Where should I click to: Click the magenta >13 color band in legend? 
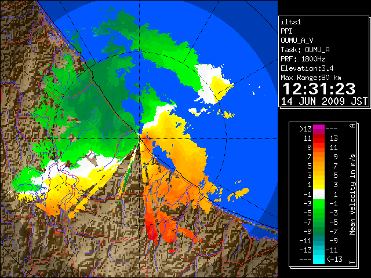click(319, 129)
